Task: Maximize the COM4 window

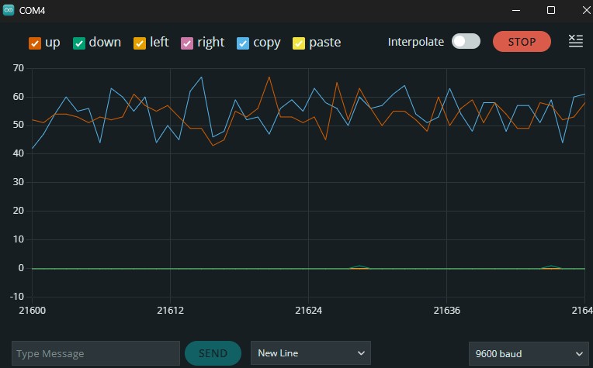Action: (x=551, y=10)
